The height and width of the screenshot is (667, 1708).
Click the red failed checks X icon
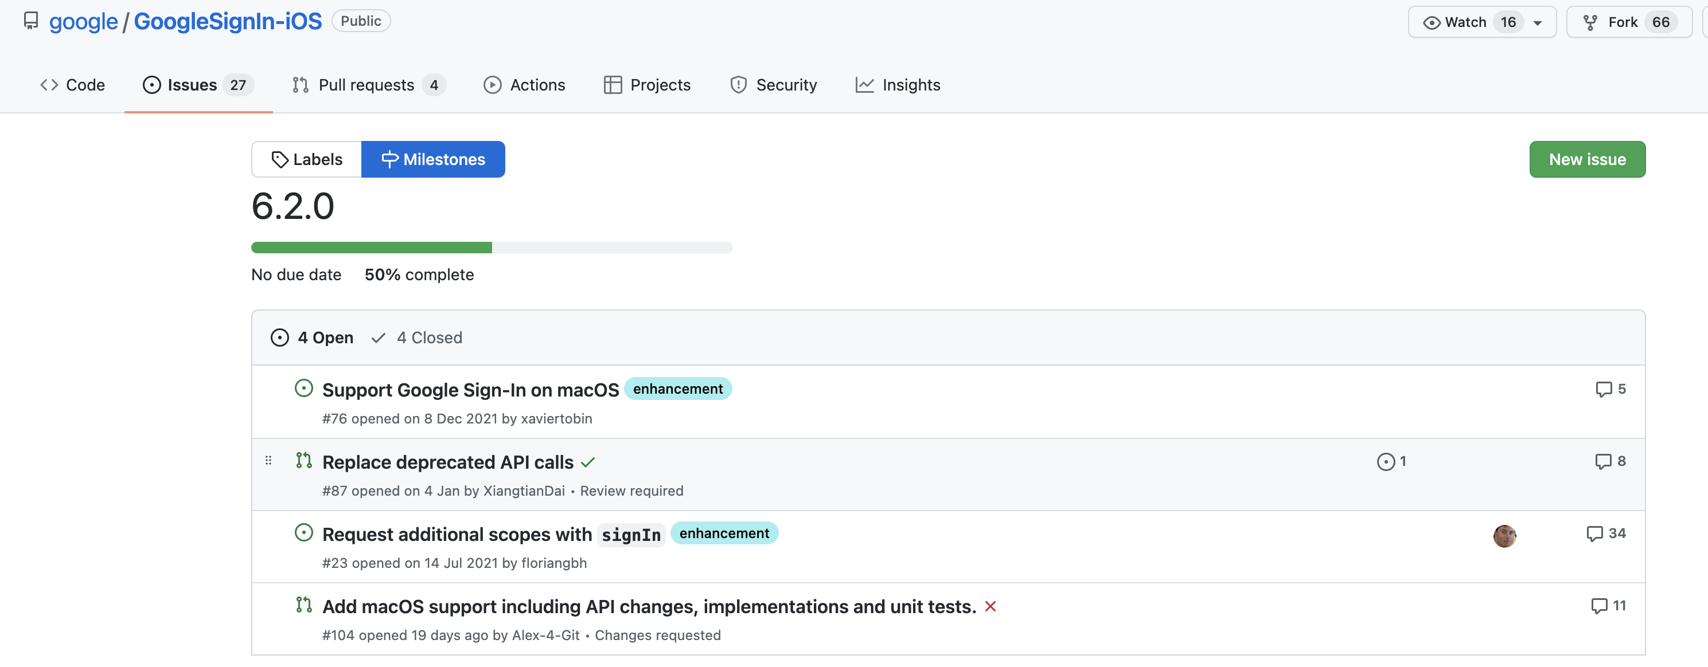990,607
